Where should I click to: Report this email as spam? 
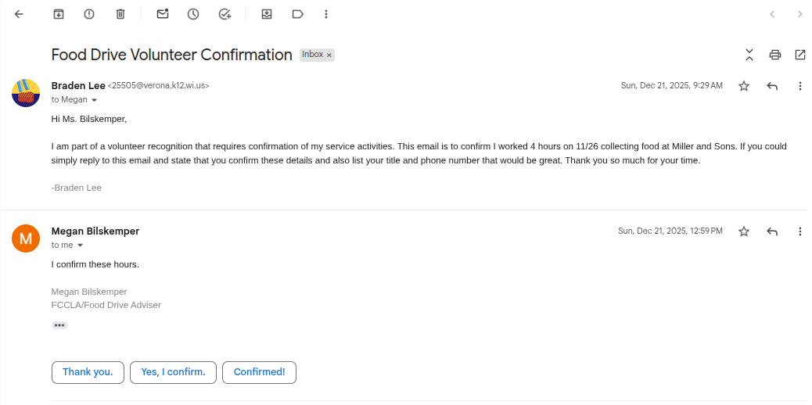click(89, 14)
